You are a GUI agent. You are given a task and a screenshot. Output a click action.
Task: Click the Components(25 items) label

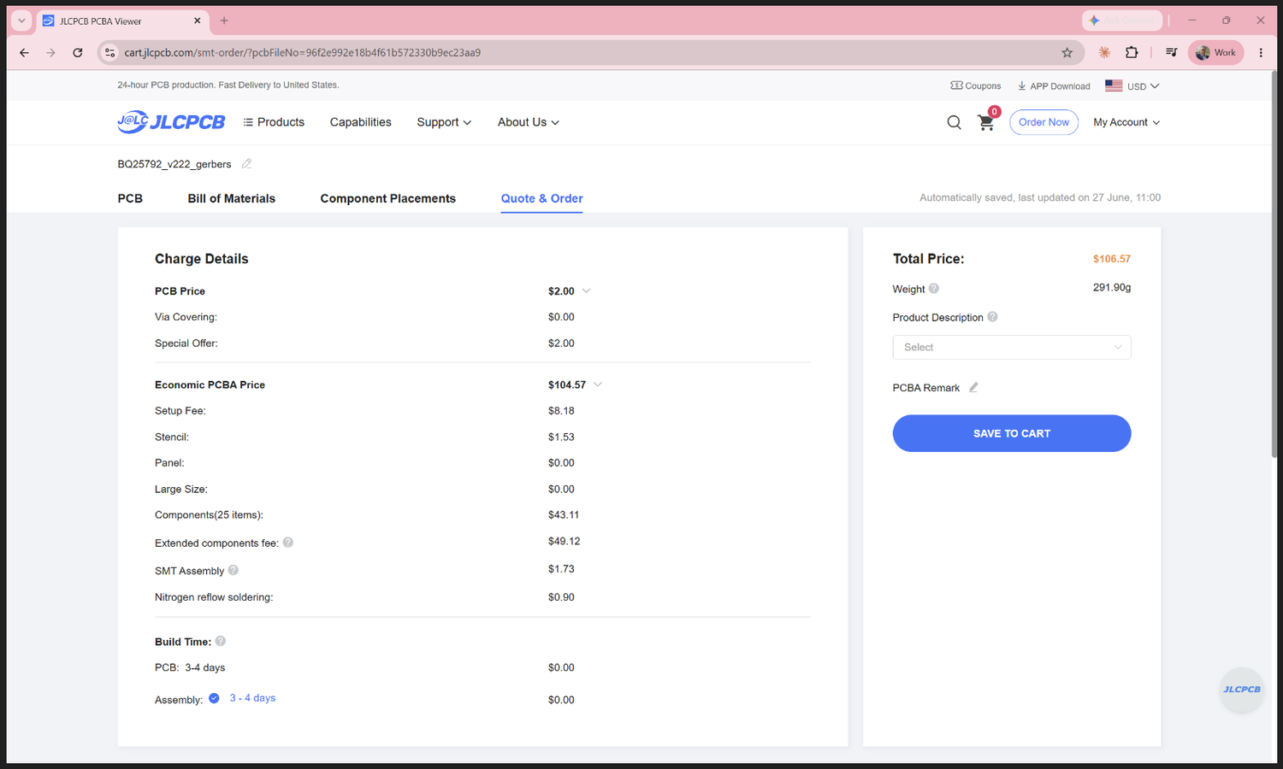point(209,515)
